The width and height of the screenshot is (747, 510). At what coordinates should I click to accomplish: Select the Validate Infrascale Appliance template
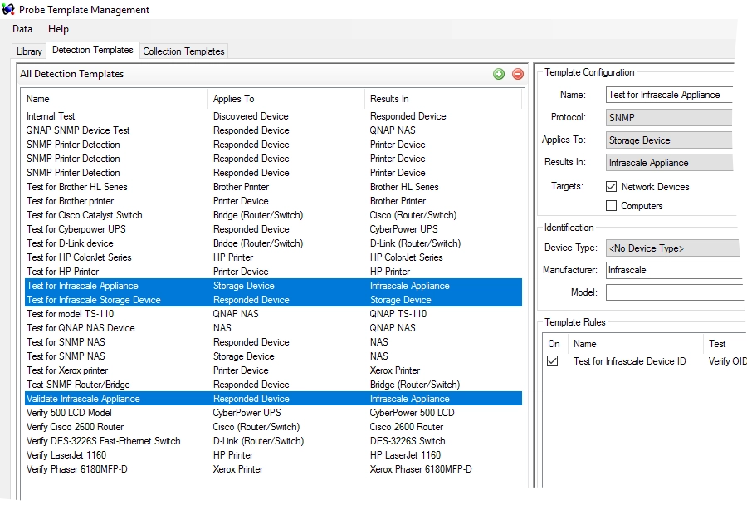coord(273,399)
